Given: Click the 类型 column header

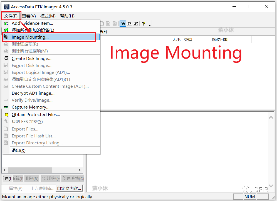Looking at the screenshot, I should [196, 39].
